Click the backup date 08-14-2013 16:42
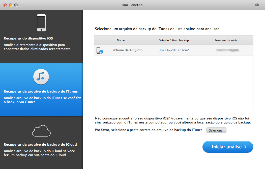 coord(173,50)
